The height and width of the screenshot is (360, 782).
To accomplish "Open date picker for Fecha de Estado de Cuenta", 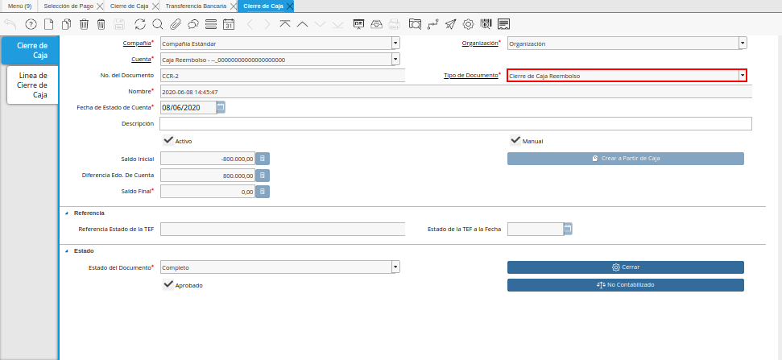I will click(221, 107).
